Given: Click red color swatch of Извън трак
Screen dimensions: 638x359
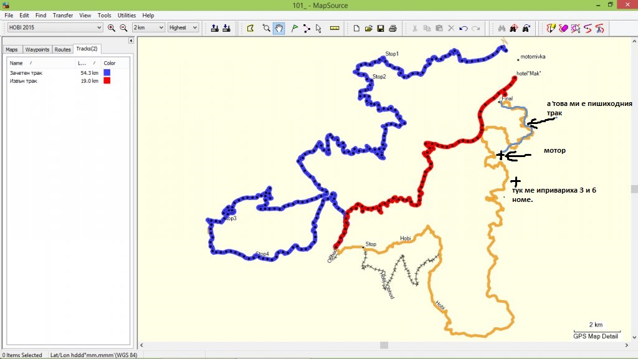Looking at the screenshot, I should [x=107, y=80].
